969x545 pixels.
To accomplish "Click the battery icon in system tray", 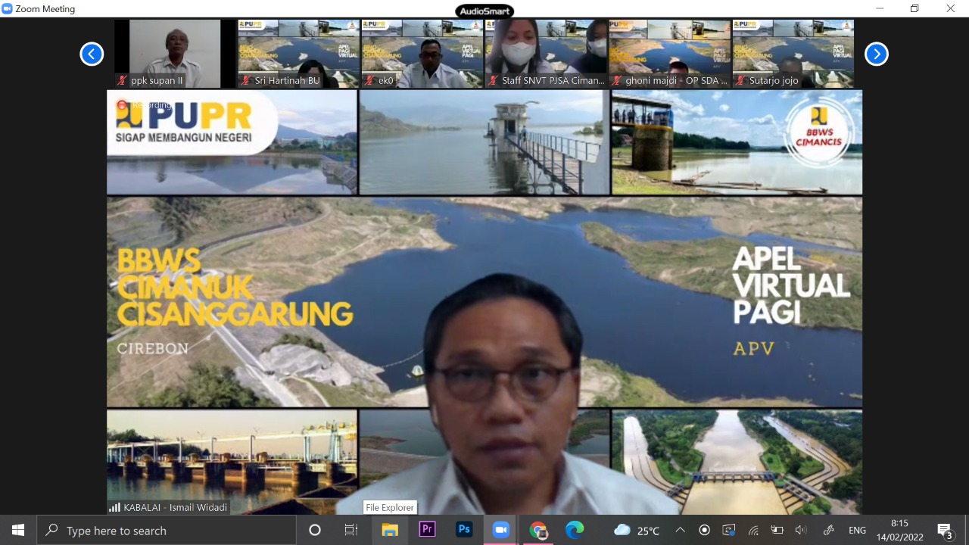I will coord(777,530).
